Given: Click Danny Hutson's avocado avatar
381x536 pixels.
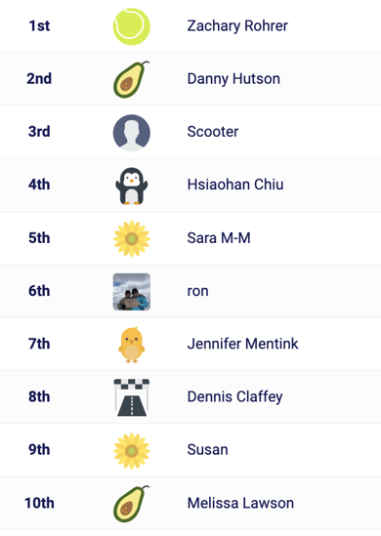Looking at the screenshot, I should tap(132, 79).
